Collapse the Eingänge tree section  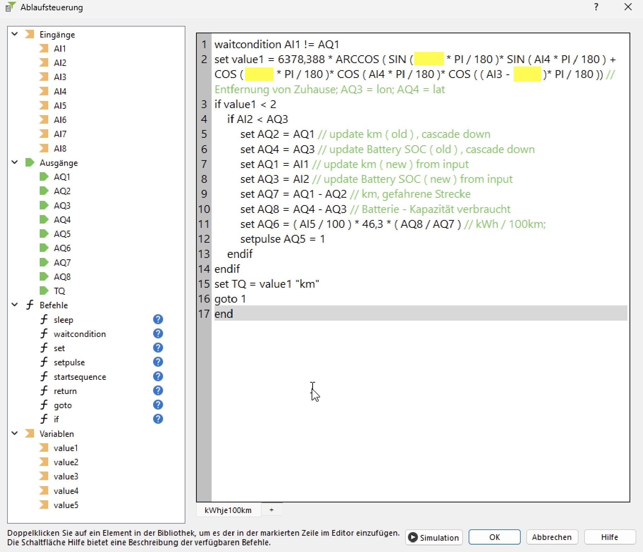coord(15,34)
